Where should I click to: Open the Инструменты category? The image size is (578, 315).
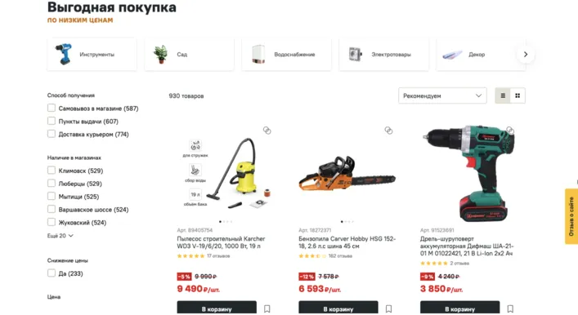[92, 55]
